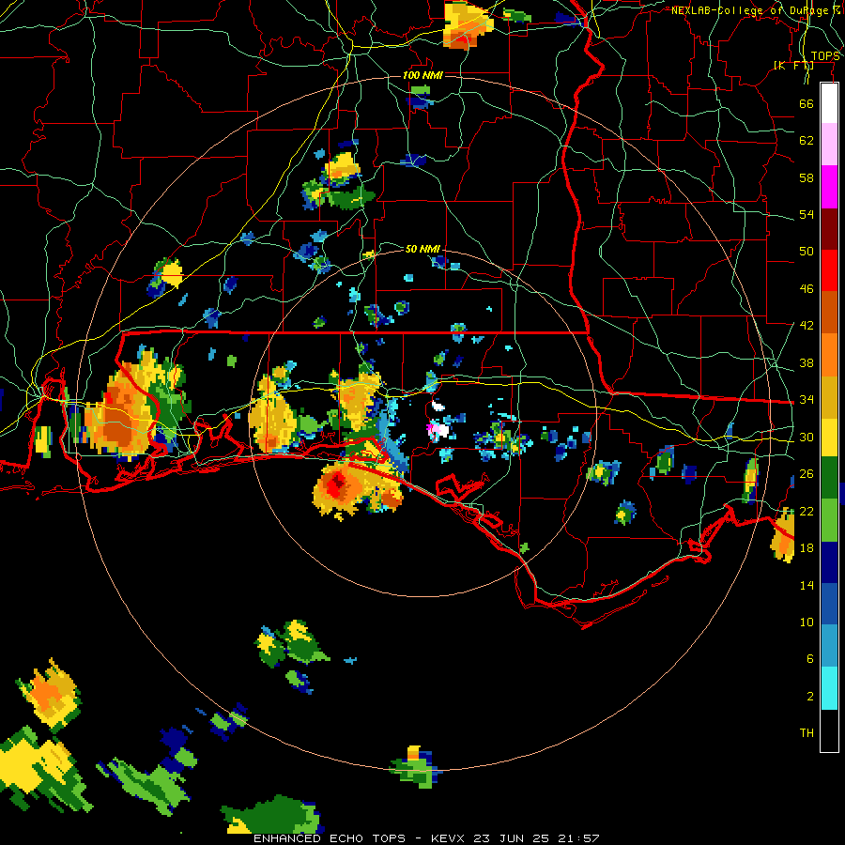Image resolution: width=845 pixels, height=845 pixels.
Task: Click the 10 value on the scale
Action: [807, 622]
